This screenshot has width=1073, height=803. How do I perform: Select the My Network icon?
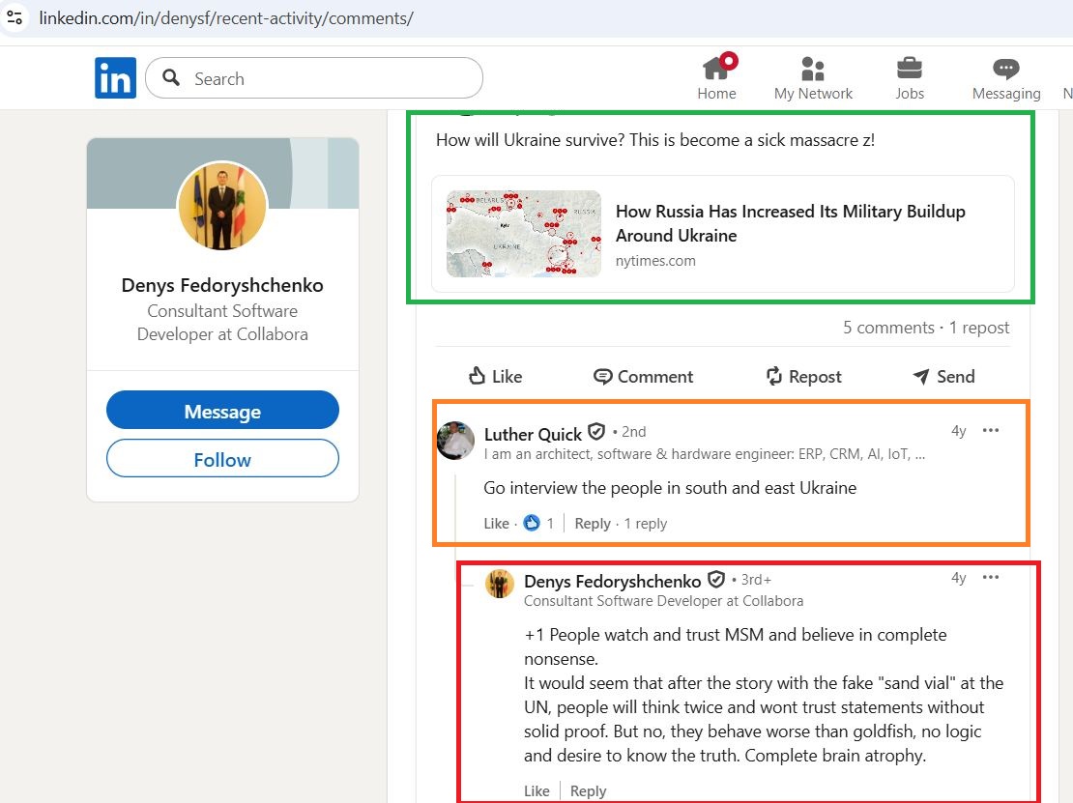[813, 70]
